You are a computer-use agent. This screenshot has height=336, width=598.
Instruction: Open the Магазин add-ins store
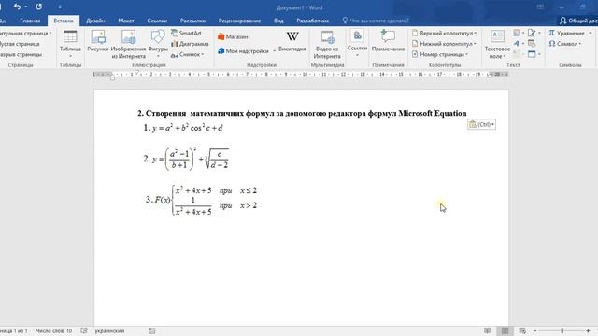[233, 36]
